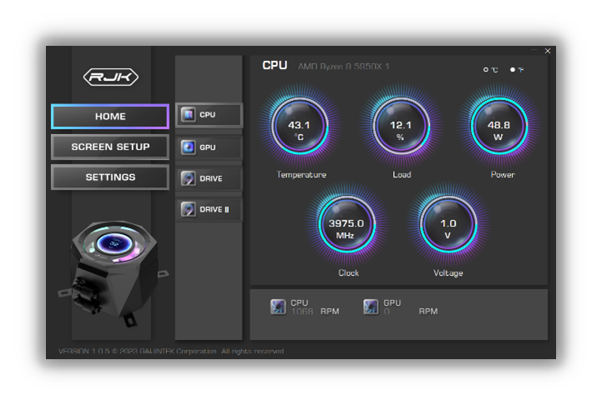This screenshot has width=602, height=405.
Task: Select the GPU icon in sidebar
Action: coord(189,147)
